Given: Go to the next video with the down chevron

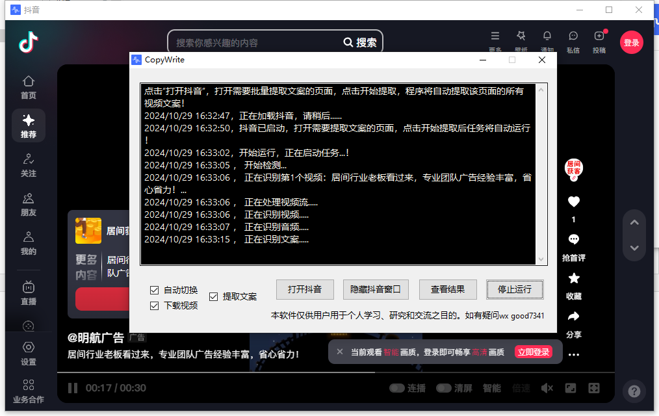Looking at the screenshot, I should [634, 248].
